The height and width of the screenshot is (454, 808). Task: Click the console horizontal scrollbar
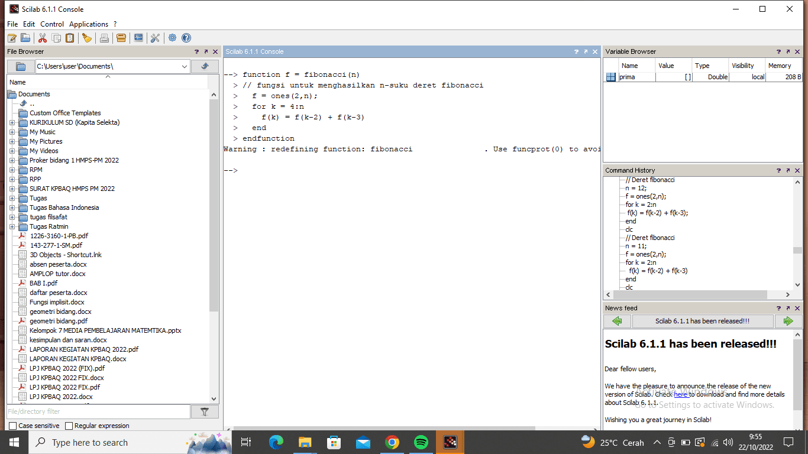384,428
